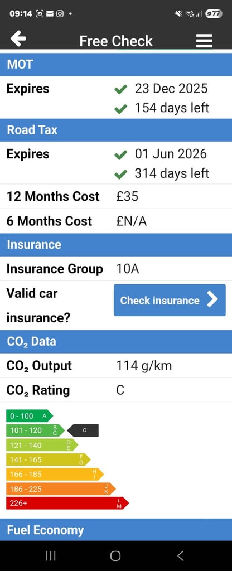The image size is (232, 571).
Task: Tap the red 226+ CO2 band
Action: coord(67,503)
